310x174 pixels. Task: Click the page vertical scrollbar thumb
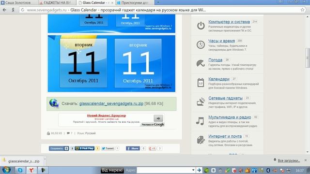(x=308, y=58)
